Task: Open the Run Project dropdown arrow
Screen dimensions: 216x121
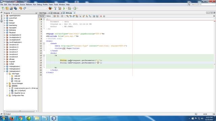Action: coord(66,8)
